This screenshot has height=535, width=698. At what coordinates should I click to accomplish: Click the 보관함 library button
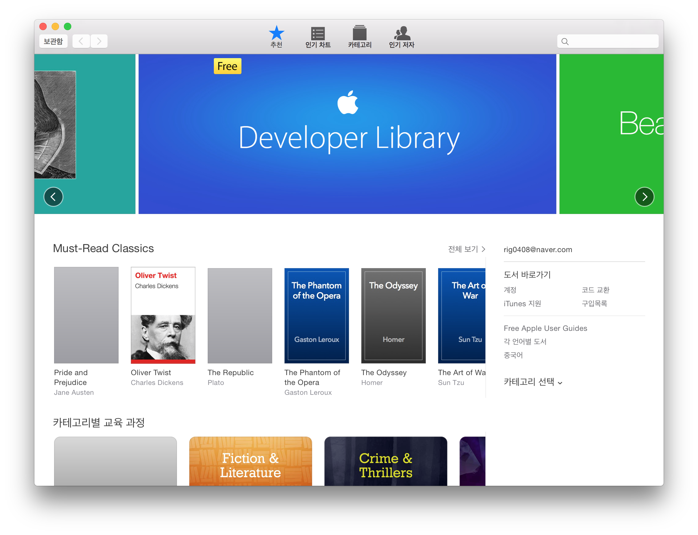[x=53, y=42]
